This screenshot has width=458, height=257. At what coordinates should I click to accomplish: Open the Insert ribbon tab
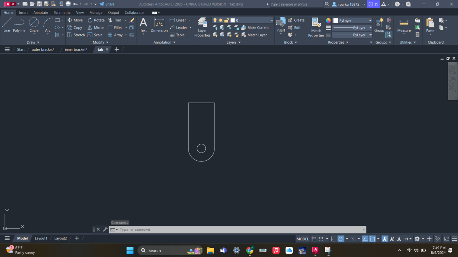point(23,13)
